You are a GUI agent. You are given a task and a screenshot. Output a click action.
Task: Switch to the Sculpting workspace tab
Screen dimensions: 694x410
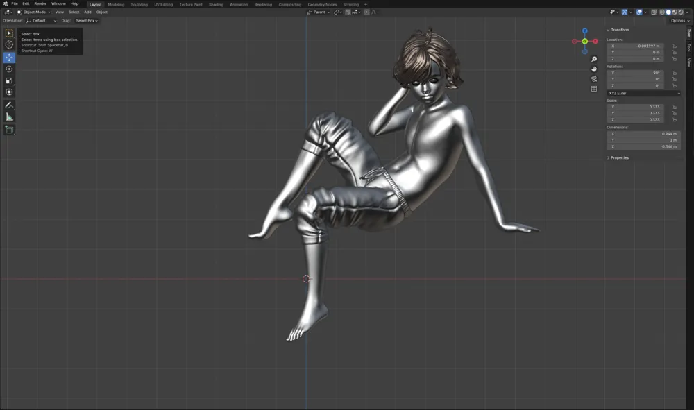click(x=139, y=4)
